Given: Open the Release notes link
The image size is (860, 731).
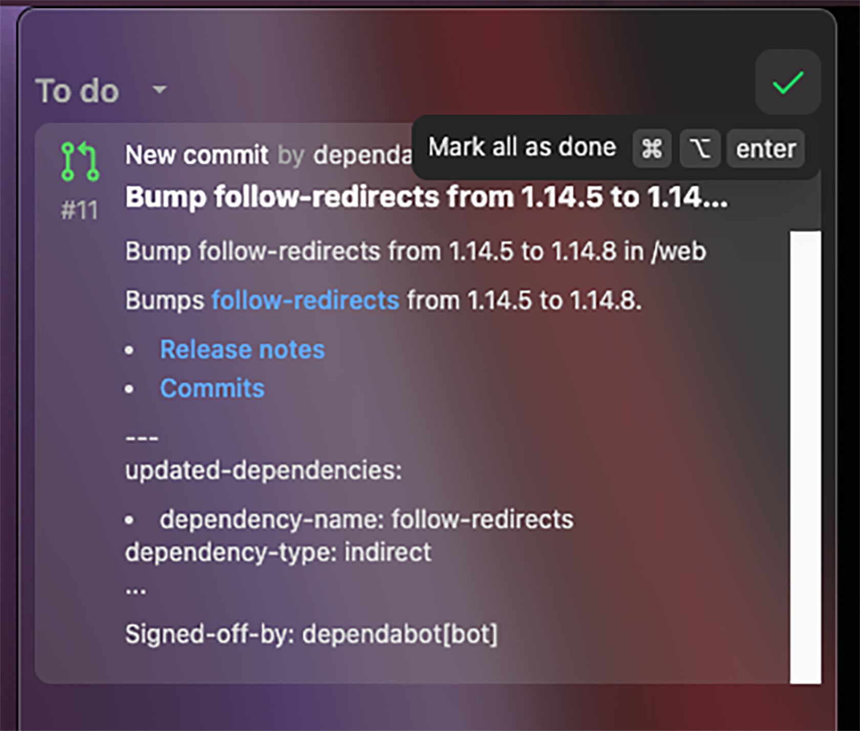Looking at the screenshot, I should click(242, 350).
